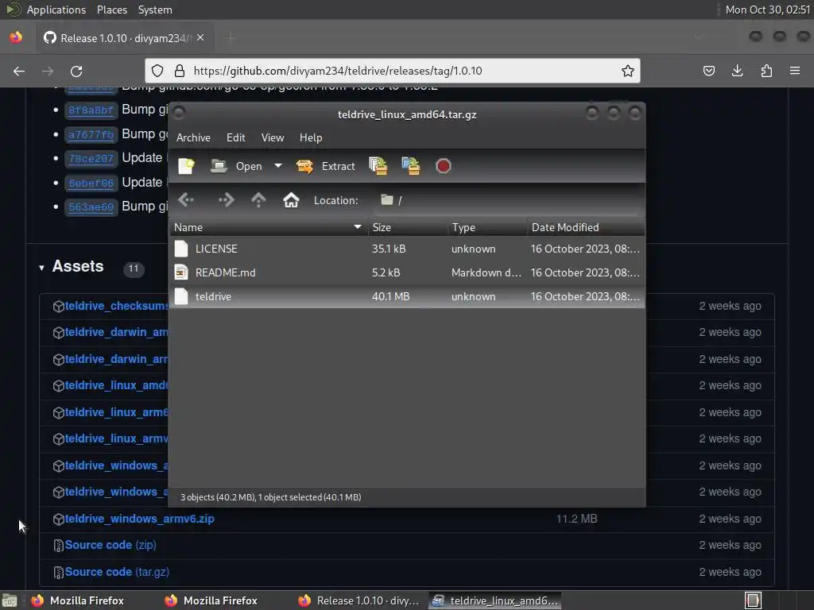Open the Archive menu
This screenshot has height=610, width=814.
coord(193,137)
